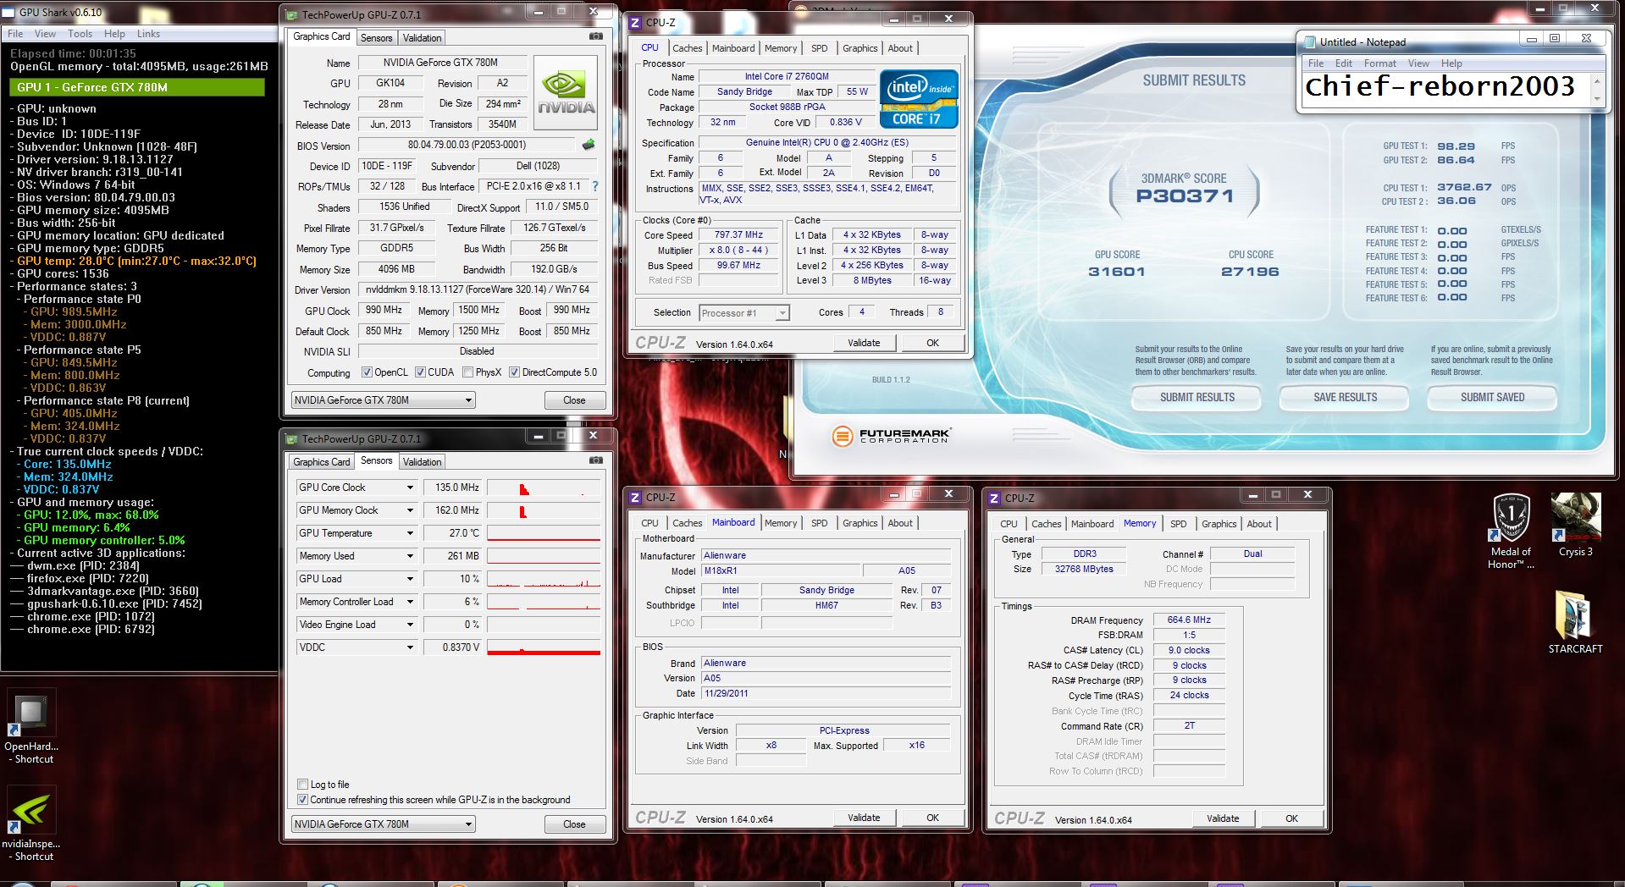The height and width of the screenshot is (887, 1625).
Task: Click the SUBMIT RESULTS button in 3DMark Vantage
Action: coord(1197,397)
